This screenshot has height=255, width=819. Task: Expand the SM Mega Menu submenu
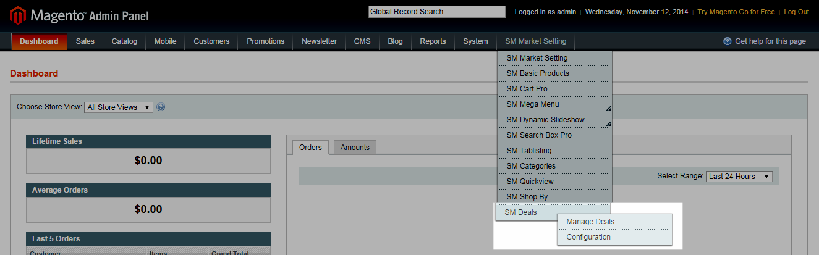click(x=554, y=104)
